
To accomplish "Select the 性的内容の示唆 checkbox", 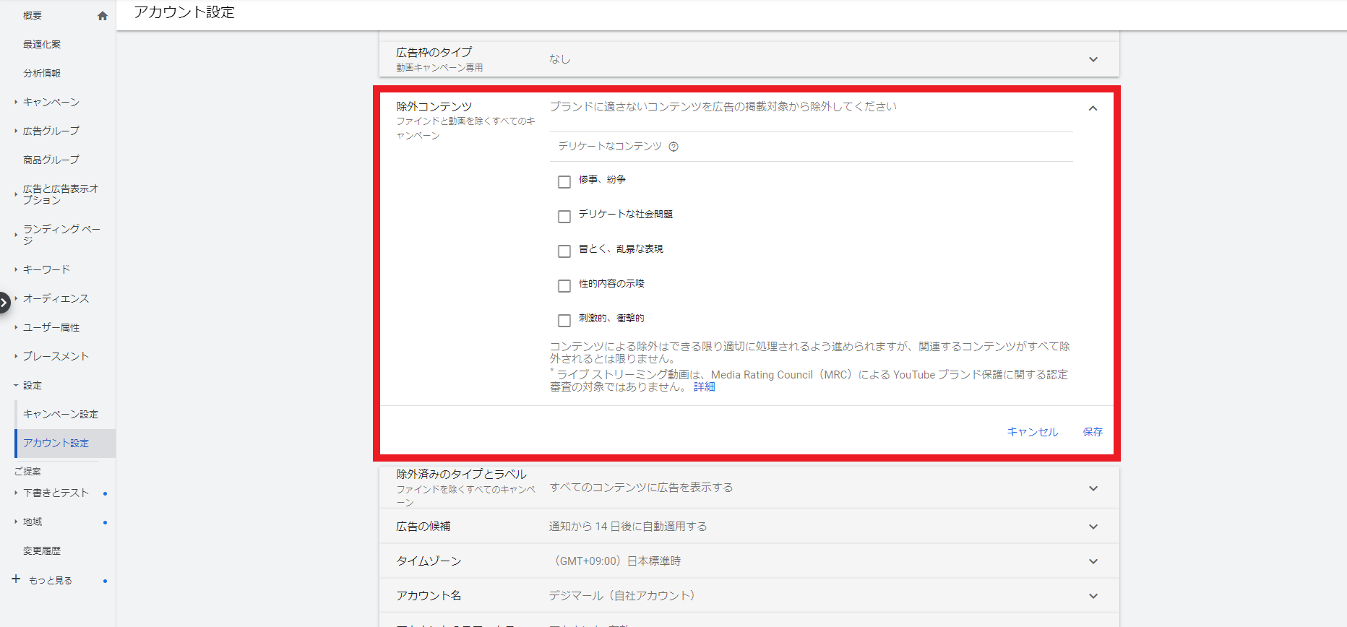I will [564, 286].
